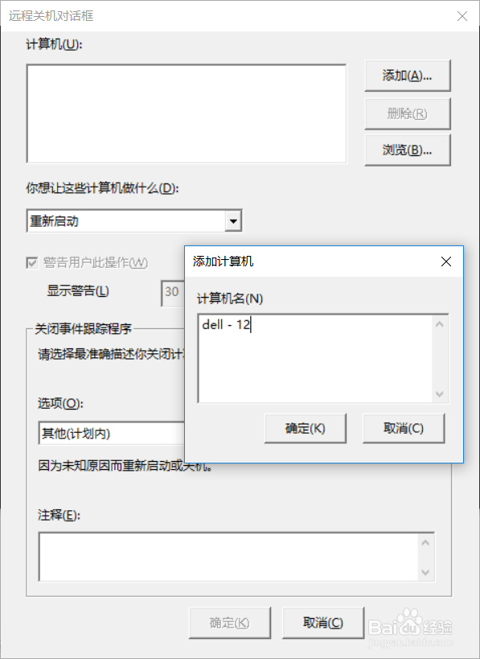Viewport: 480px width, 659px height.
Task: Click the computer name scrollbar down arrow
Action: 440,393
